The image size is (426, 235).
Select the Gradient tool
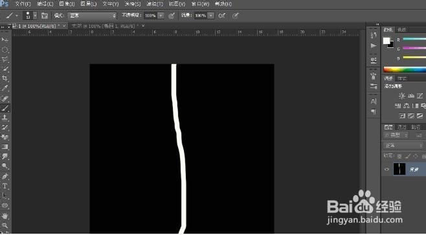point(5,147)
